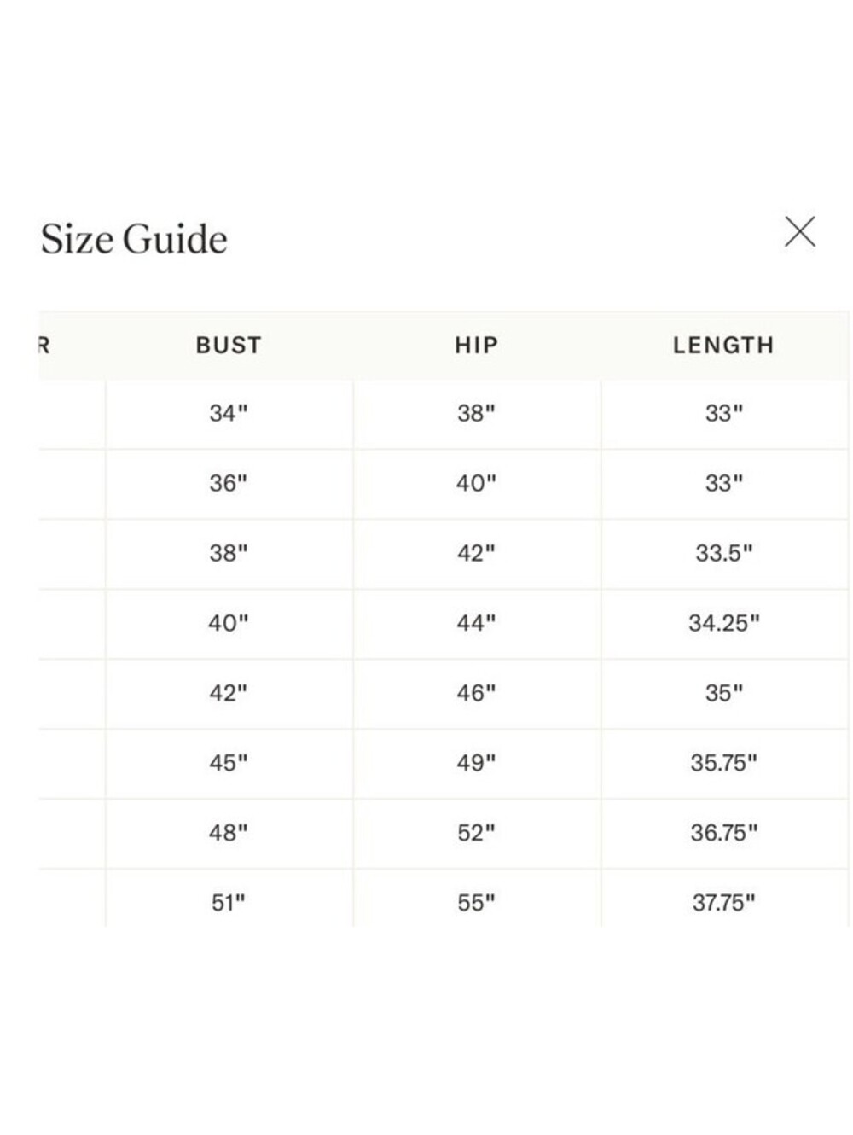This screenshot has height=1135, width=853.
Task: Select the 37.75" length cell
Action: 723,899
